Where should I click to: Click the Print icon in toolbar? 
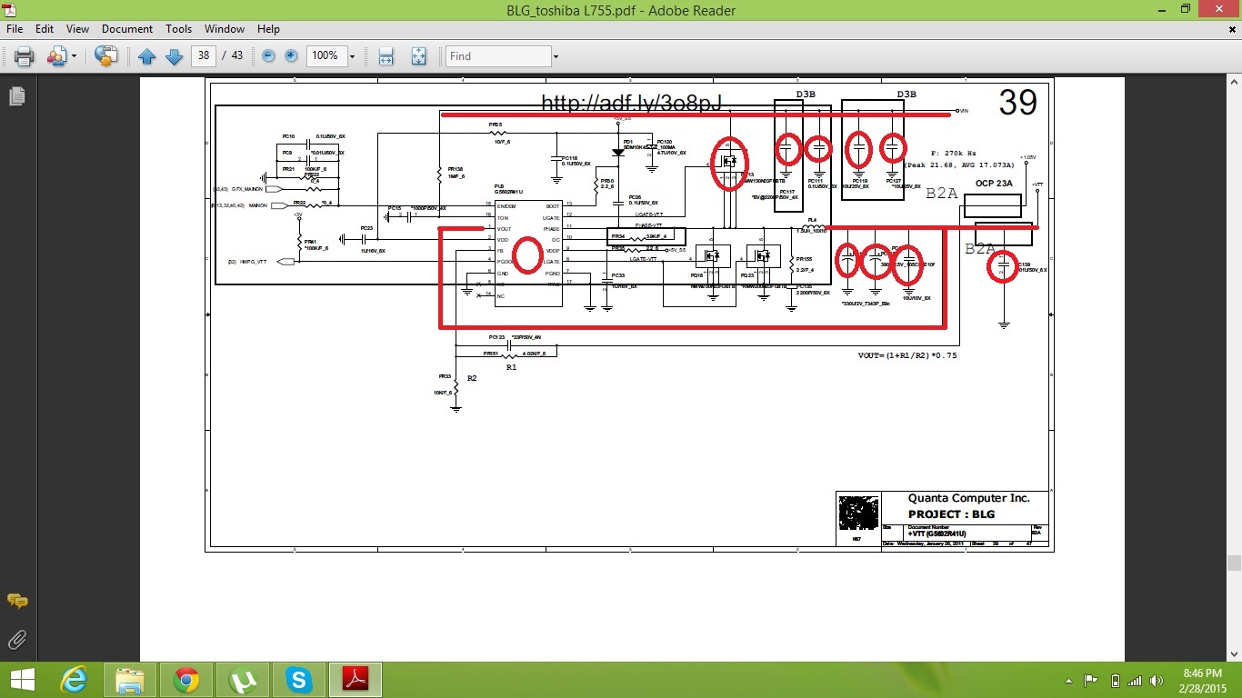coord(24,56)
